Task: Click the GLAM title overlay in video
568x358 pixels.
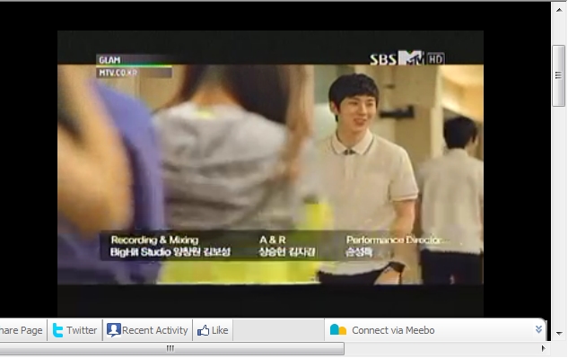Action: coord(109,60)
